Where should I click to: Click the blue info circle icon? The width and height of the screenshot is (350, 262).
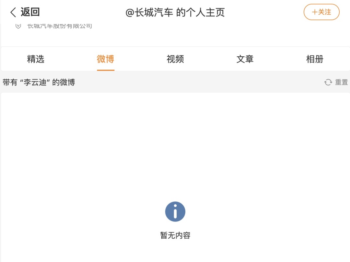(x=175, y=211)
